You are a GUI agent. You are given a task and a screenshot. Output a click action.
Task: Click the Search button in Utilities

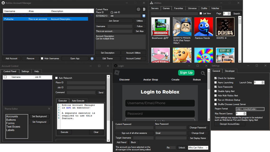[x=237, y=14]
